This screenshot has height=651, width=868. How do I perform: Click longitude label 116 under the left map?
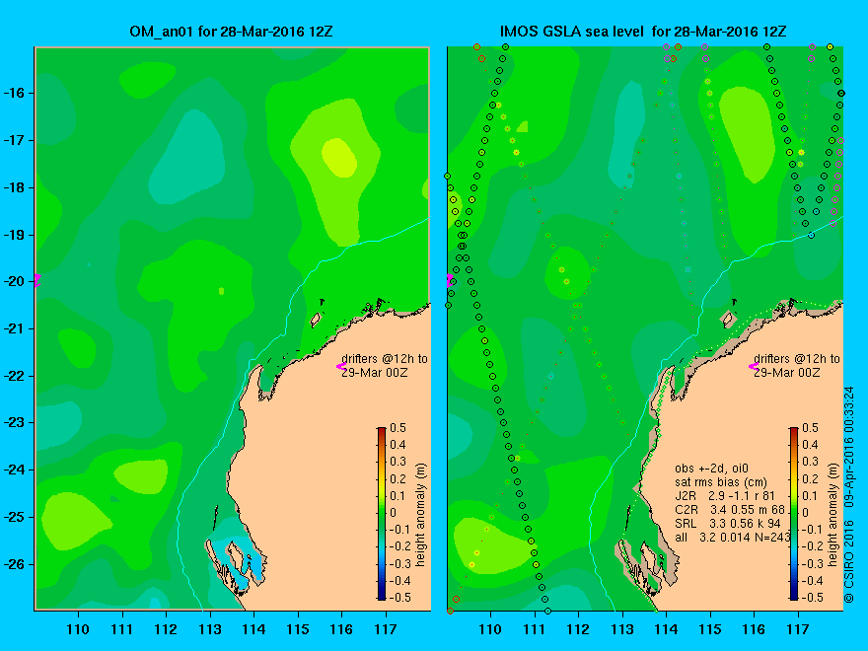(x=341, y=629)
